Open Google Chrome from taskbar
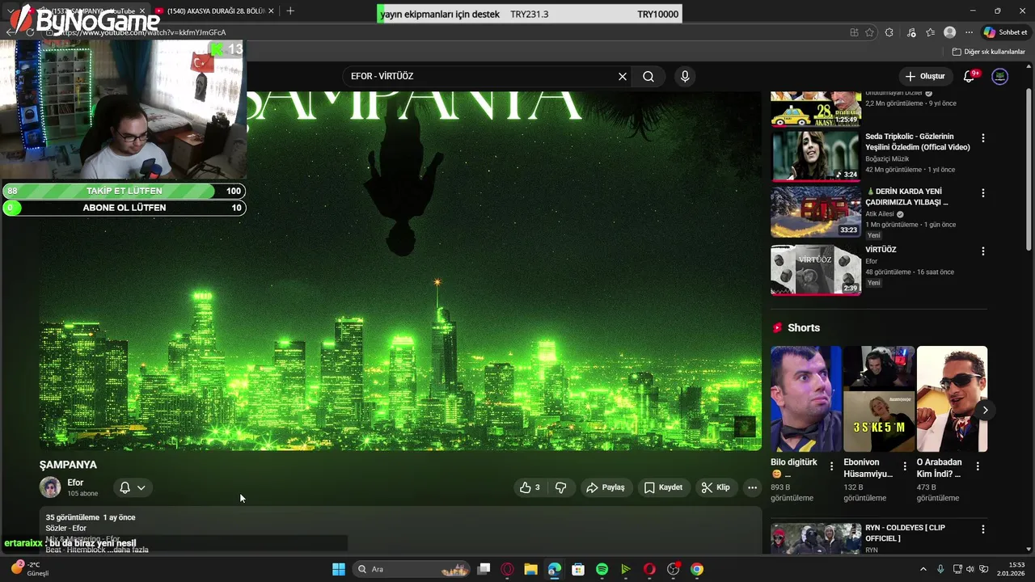 [697, 569]
